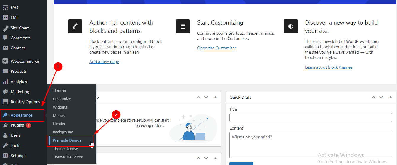The width and height of the screenshot is (397, 165).
Task: Open Widgets from the Appearance submenu
Action: [x=60, y=107]
